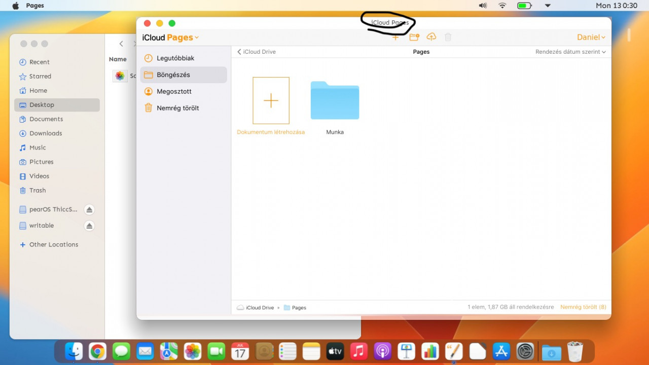Click the clock showing Mon 13 0:30
The height and width of the screenshot is (365, 649).
click(x=617, y=6)
